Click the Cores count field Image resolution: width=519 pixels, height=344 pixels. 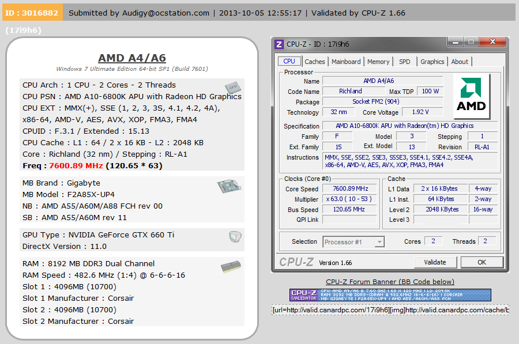(x=433, y=241)
